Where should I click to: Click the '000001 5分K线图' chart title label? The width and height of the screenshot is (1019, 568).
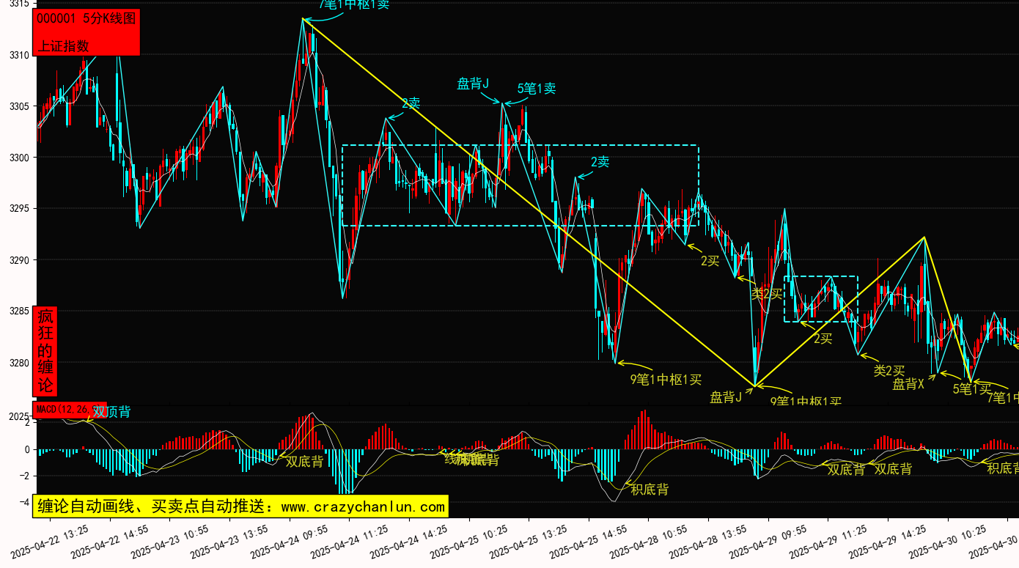pyautogui.click(x=87, y=20)
